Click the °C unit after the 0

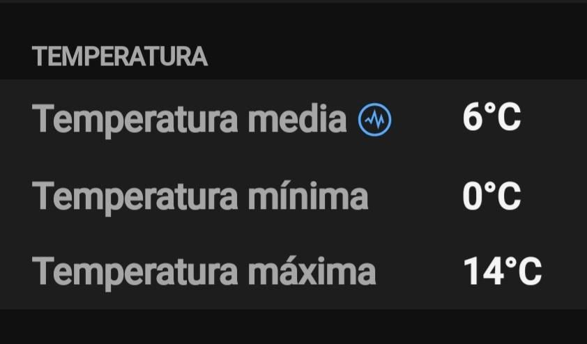click(503, 196)
